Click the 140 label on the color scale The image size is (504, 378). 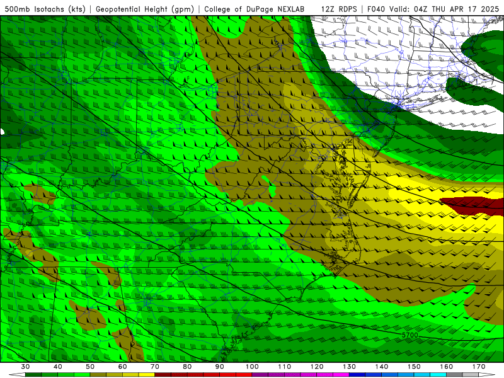pyautogui.click(x=382, y=367)
